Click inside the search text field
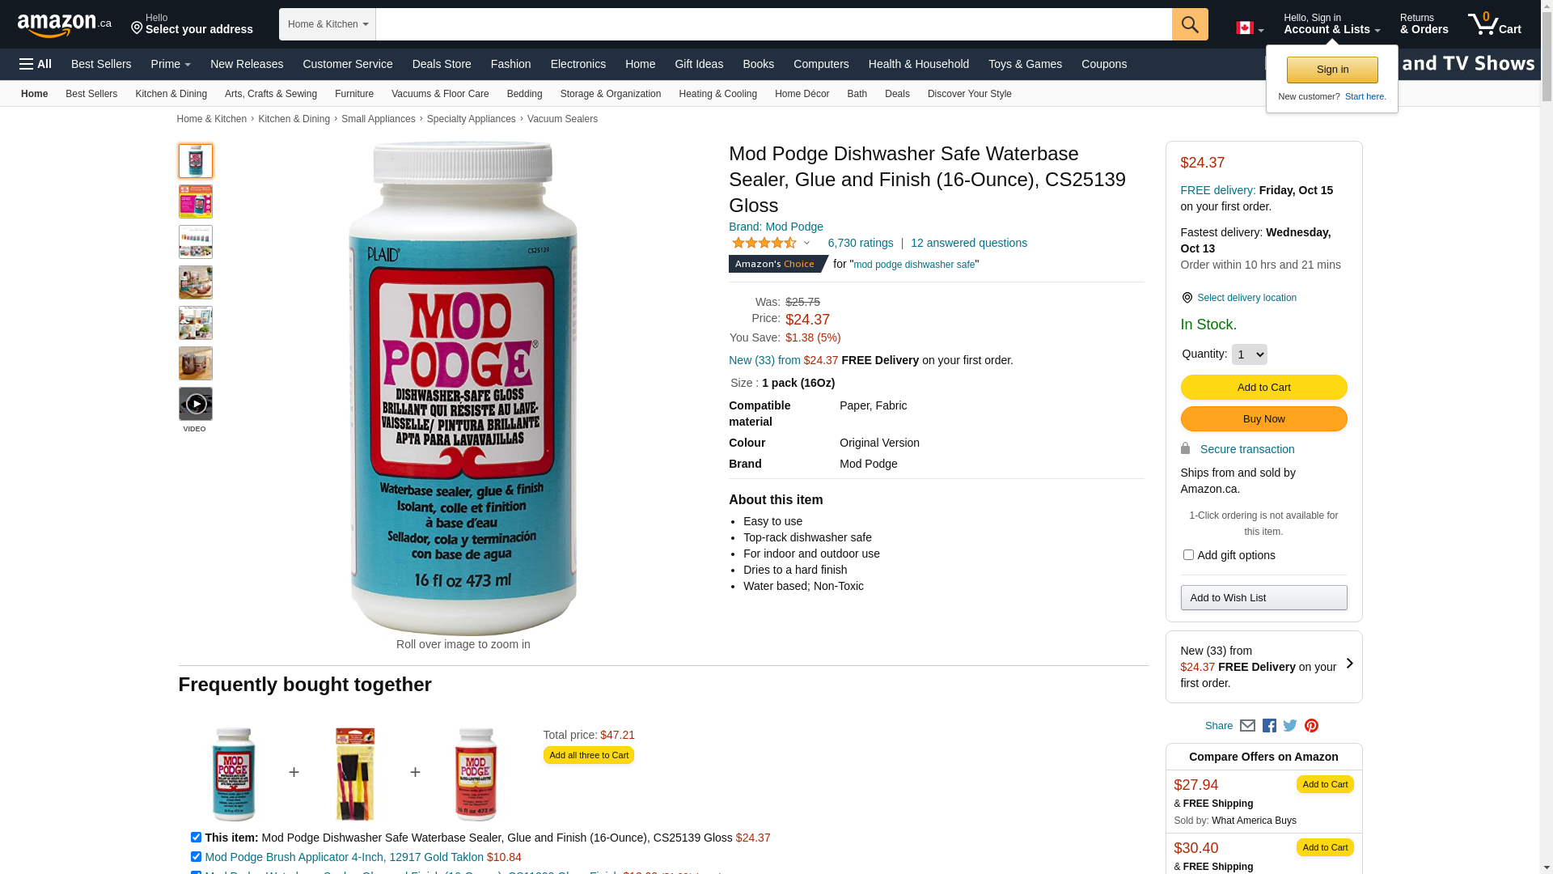 (774, 24)
